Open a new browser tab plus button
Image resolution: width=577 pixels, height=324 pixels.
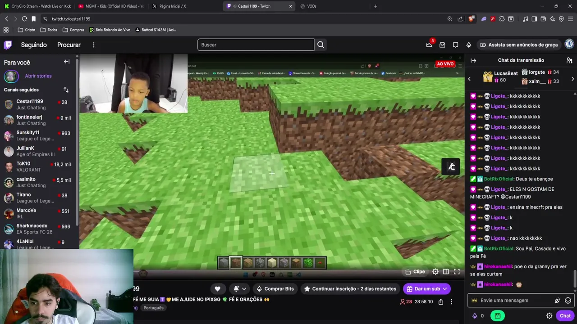(376, 6)
